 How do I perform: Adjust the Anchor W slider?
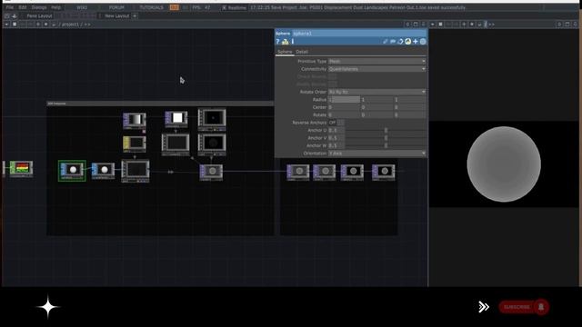tap(386, 145)
